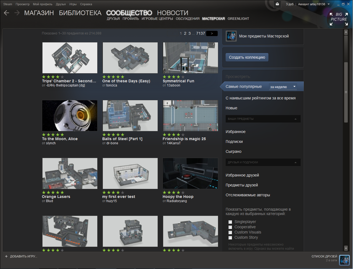Open One of these Days (Easy) thumbnail
This screenshot has height=269, width=353.
click(x=130, y=58)
